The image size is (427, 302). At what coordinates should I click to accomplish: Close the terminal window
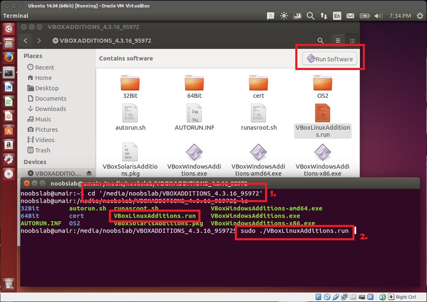tap(27, 183)
